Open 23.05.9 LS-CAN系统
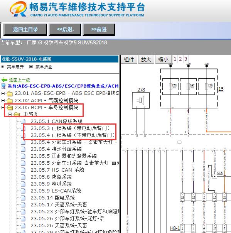The image size is (231, 233). click(x=56, y=191)
